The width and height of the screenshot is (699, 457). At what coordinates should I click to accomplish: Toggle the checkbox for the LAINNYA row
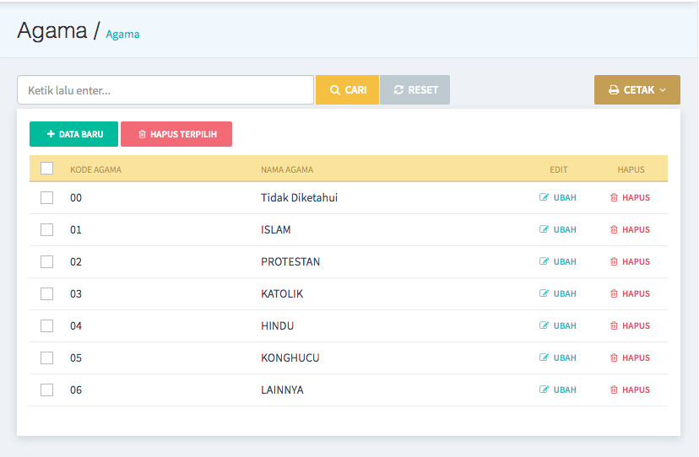[x=47, y=390]
